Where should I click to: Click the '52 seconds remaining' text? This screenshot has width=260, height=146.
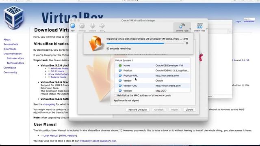click(119, 49)
